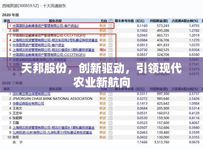The height and width of the screenshot is (150, 203).
Task: Click the question mark icon in the 王忠华 row
Action: click(x=110, y=113)
